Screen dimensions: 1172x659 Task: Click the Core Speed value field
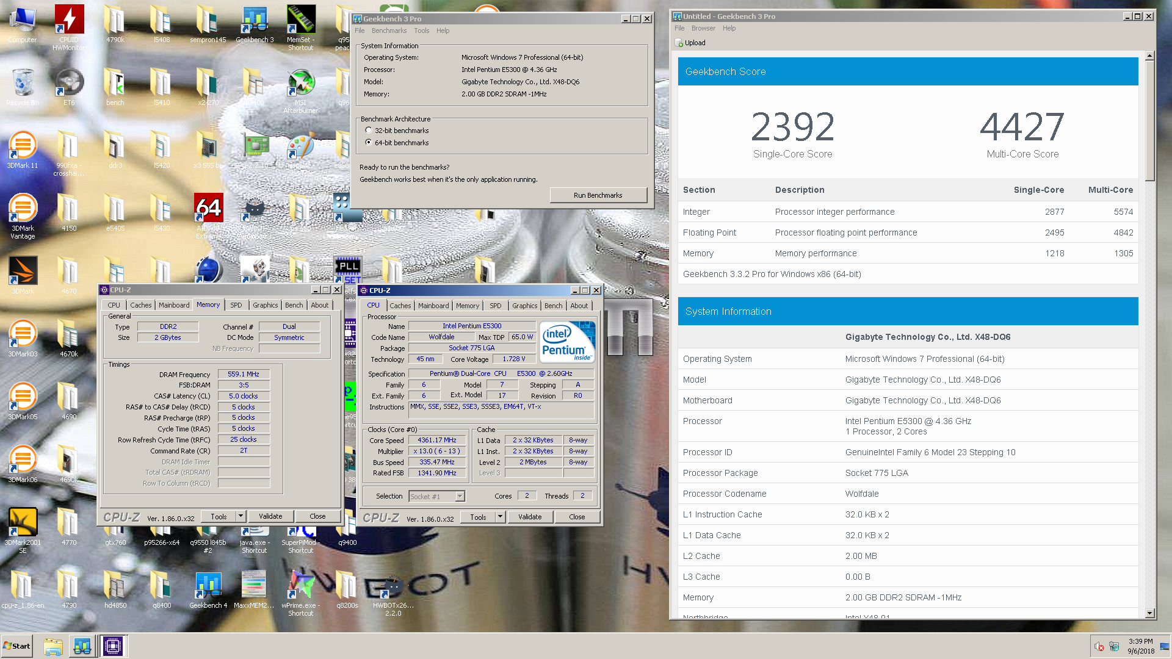pyautogui.click(x=437, y=440)
